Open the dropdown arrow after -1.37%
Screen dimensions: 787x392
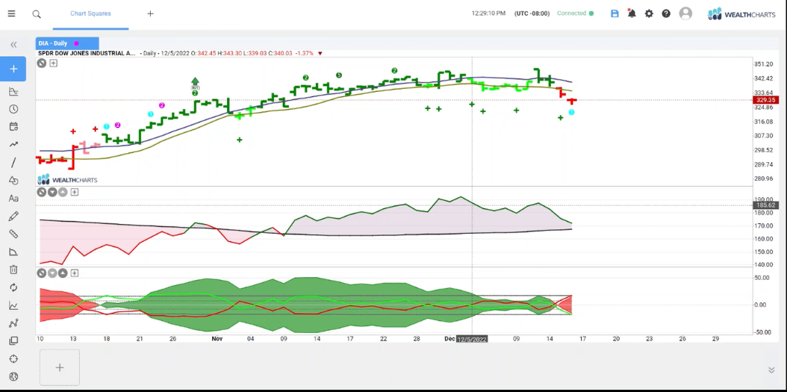(320, 54)
